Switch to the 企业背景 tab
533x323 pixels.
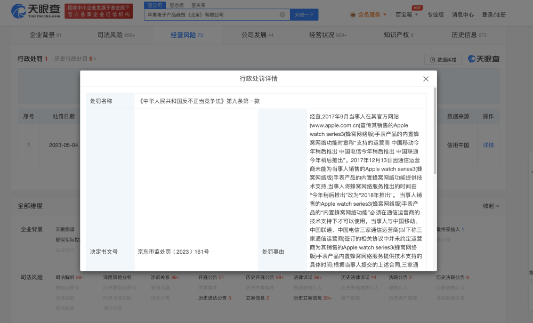coord(45,35)
